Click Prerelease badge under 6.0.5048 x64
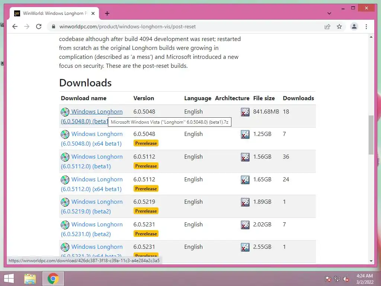This screenshot has height=286, width=381. [146, 143]
